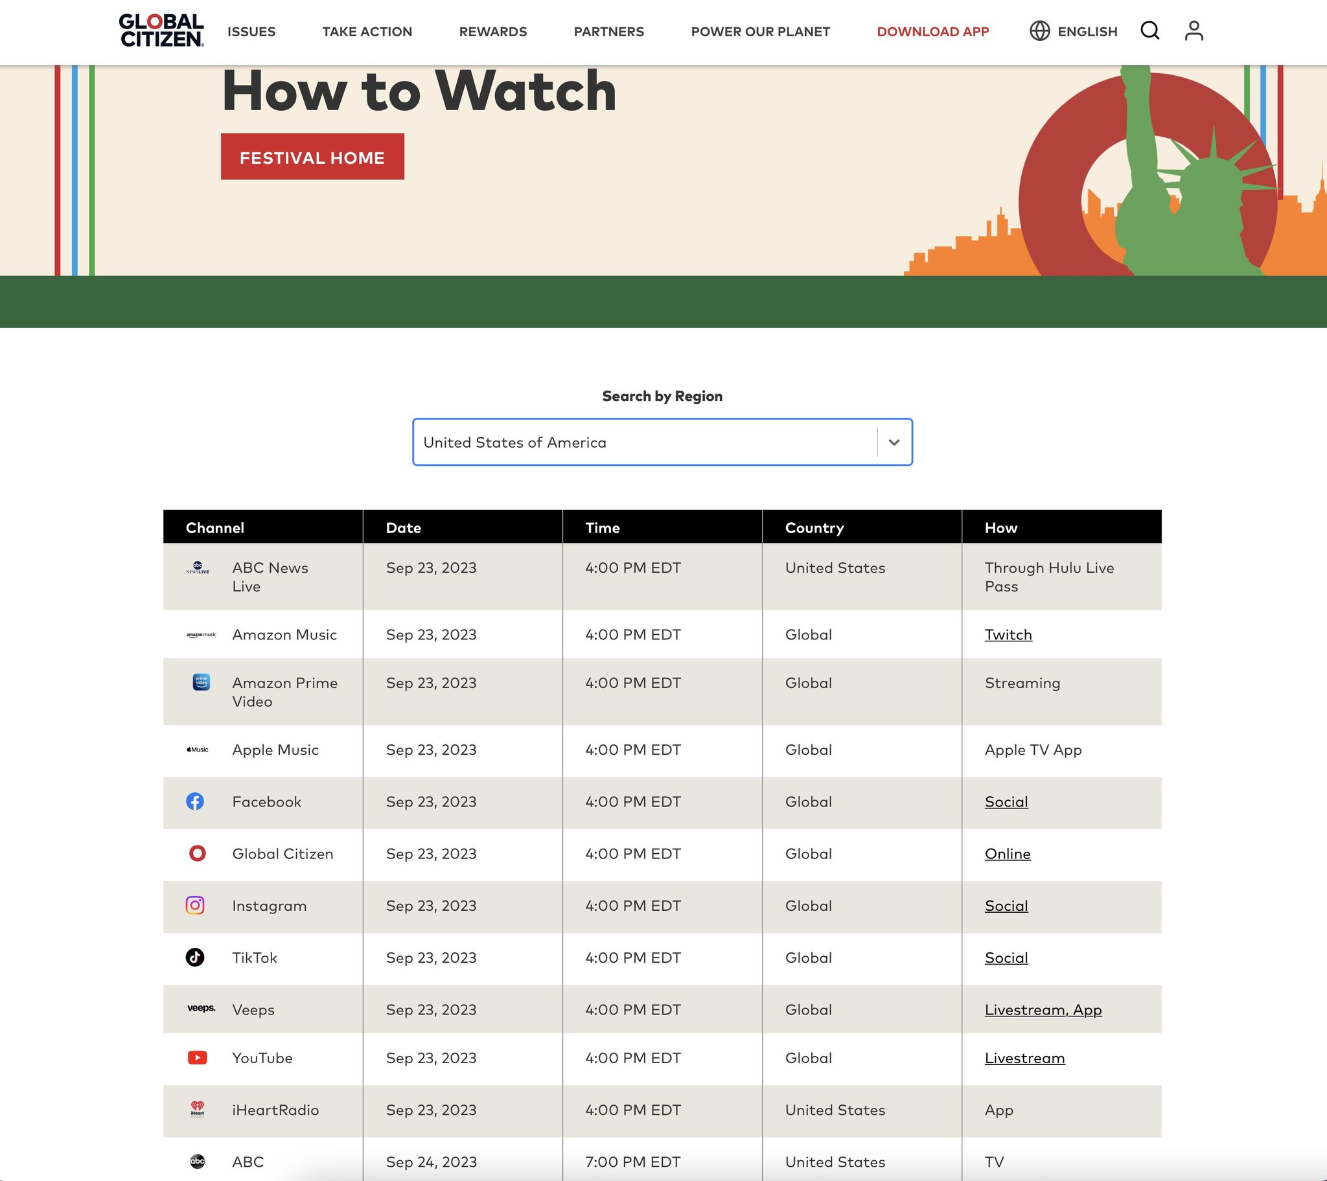
Task: Open the ENGLISH language selector
Action: coord(1087,31)
